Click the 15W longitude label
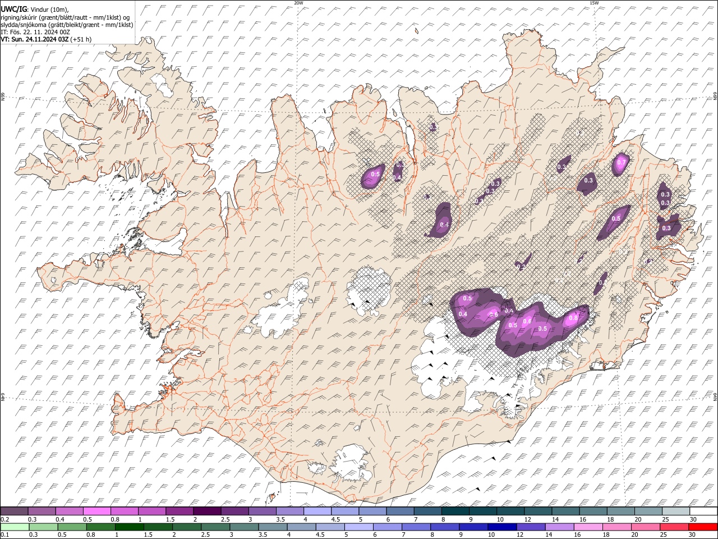The height and width of the screenshot is (539, 718). [x=593, y=3]
